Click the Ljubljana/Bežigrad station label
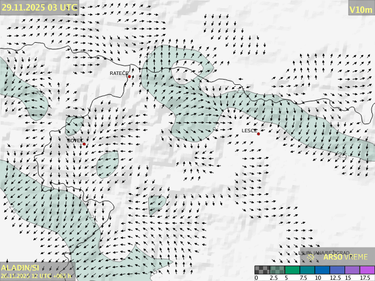Viewport: 375px width, 281px height. point(324,253)
